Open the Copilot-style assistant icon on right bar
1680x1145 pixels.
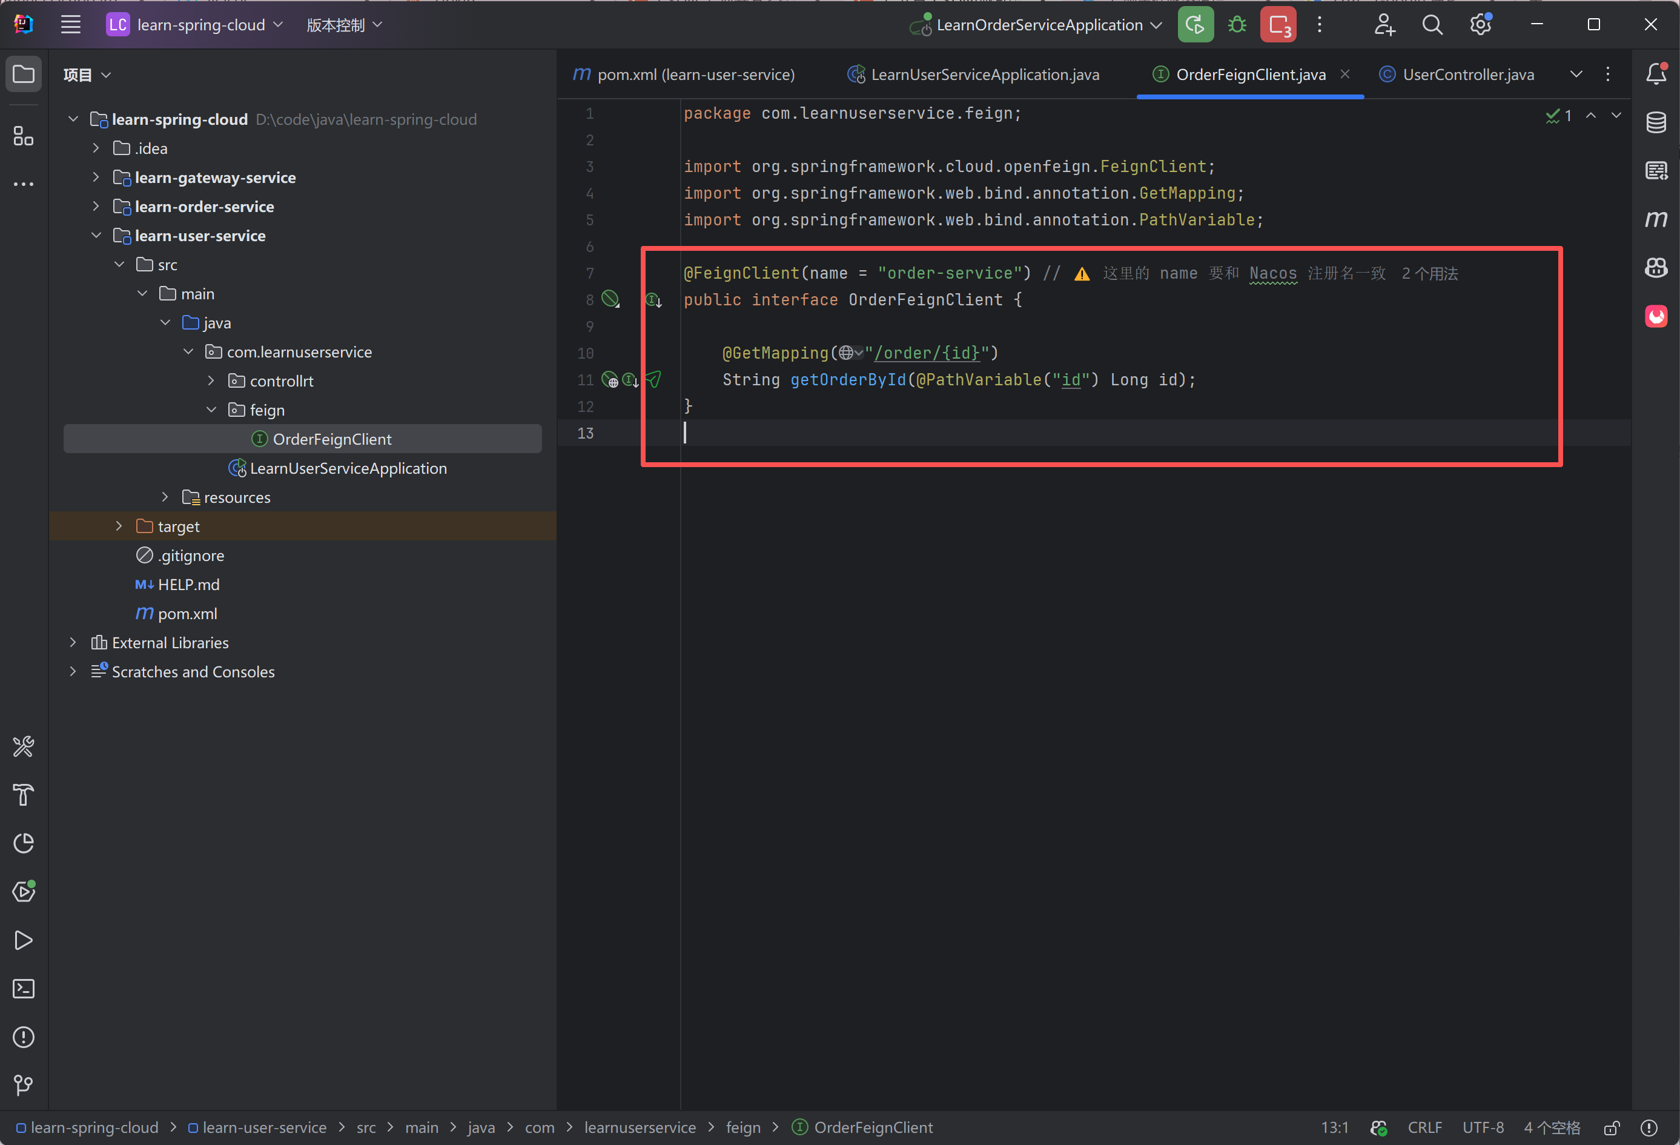pyautogui.click(x=1656, y=268)
